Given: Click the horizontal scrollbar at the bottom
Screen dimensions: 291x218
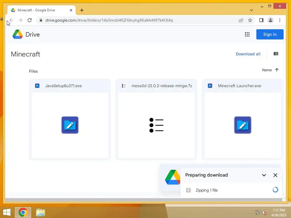Looking at the screenshot, I should coord(144,200).
